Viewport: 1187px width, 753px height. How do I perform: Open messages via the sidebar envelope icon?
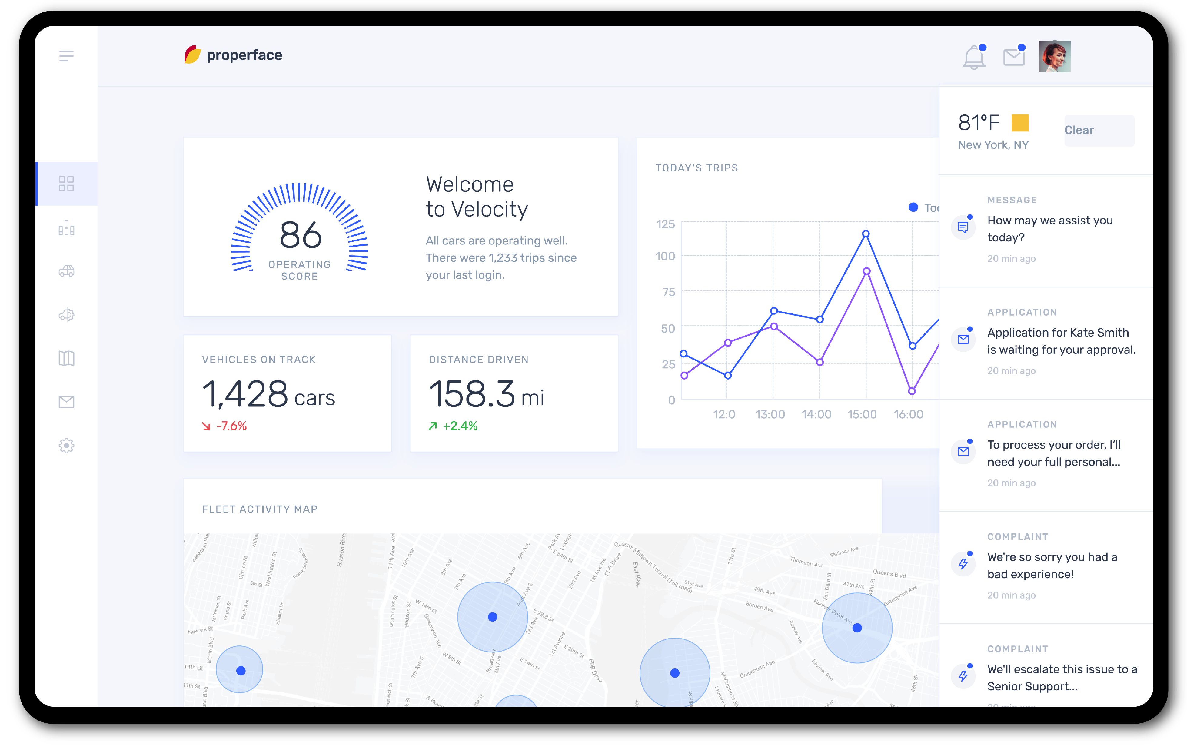(x=66, y=402)
